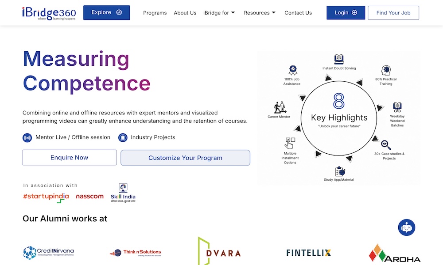This screenshot has width=443, height=265.
Task: Click the Instant Doubt Solving book icon
Action: pyautogui.click(x=339, y=59)
